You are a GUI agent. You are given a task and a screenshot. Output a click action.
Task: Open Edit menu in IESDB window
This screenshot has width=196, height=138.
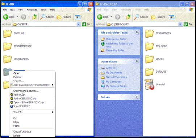(12, 10)
